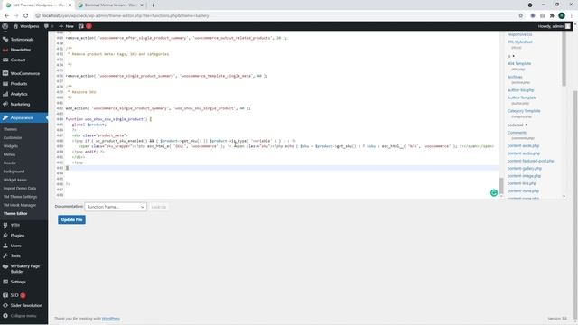Open the SEO sidebar icon
Viewport: 578px width, 325px height.
(5, 295)
